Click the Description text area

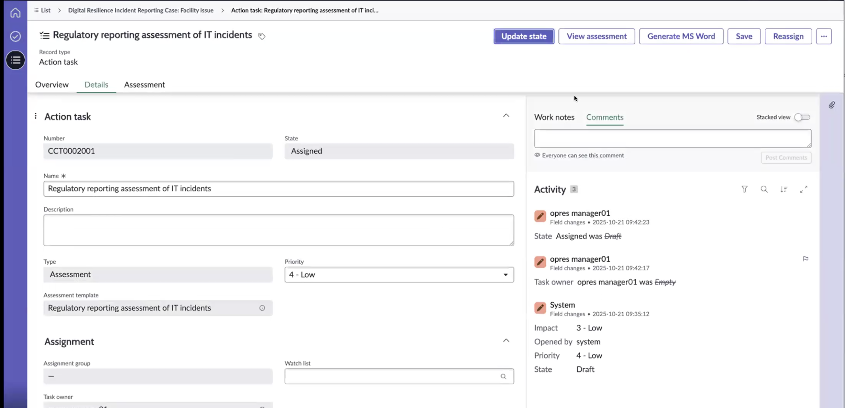278,230
